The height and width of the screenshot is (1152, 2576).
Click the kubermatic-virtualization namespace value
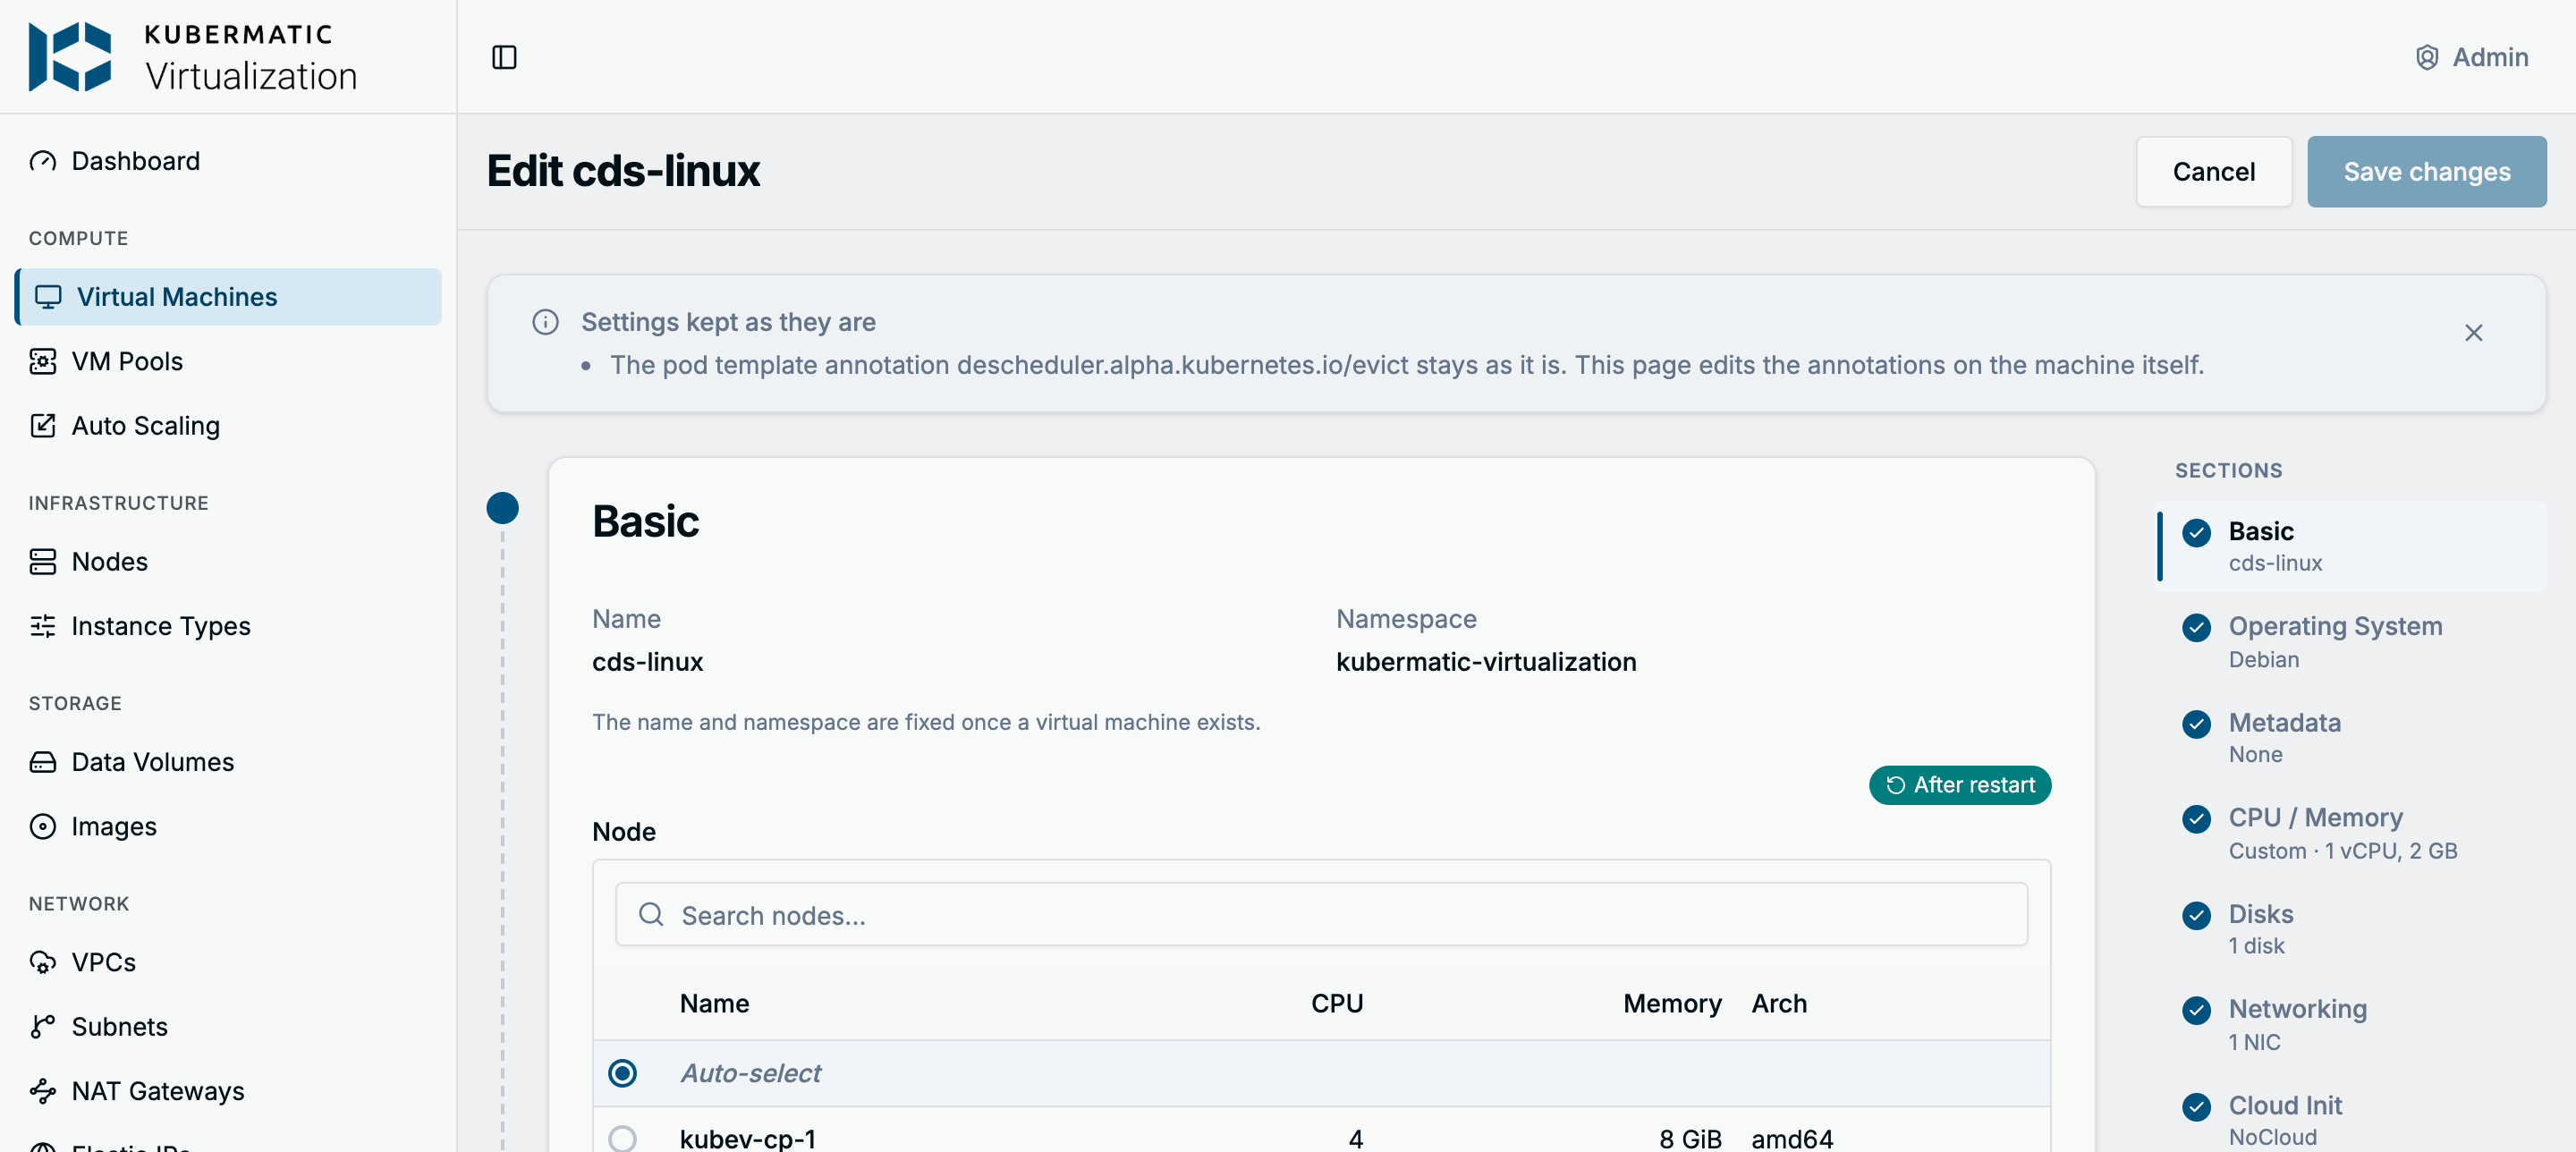[1486, 662]
